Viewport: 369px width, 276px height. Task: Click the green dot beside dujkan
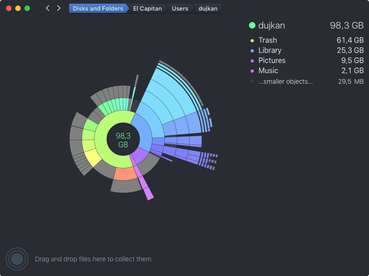(x=252, y=25)
